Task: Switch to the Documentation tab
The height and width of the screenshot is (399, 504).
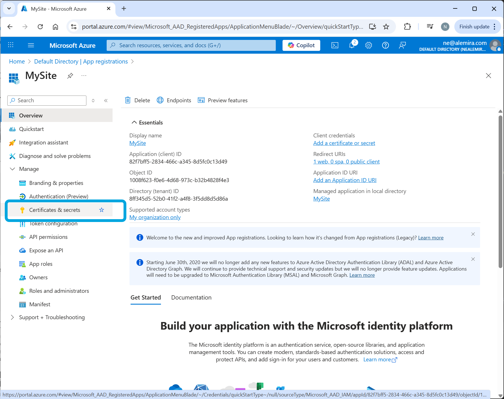Action: (191, 298)
